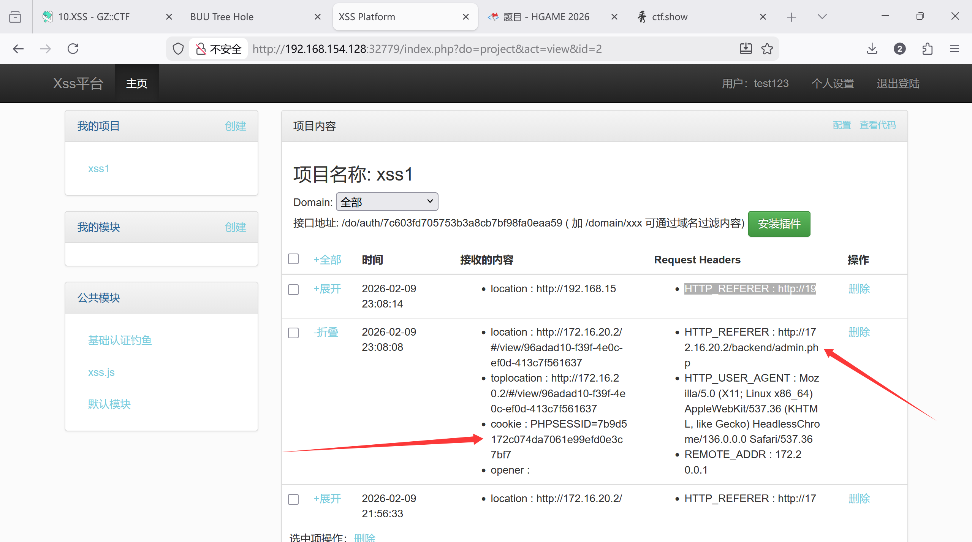Click the back navigation arrow
This screenshot has width=972, height=542.
18,49
